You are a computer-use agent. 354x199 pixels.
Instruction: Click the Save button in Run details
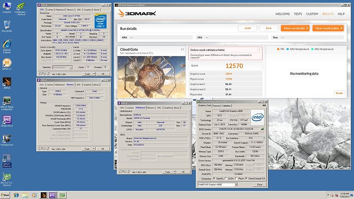(x=268, y=28)
